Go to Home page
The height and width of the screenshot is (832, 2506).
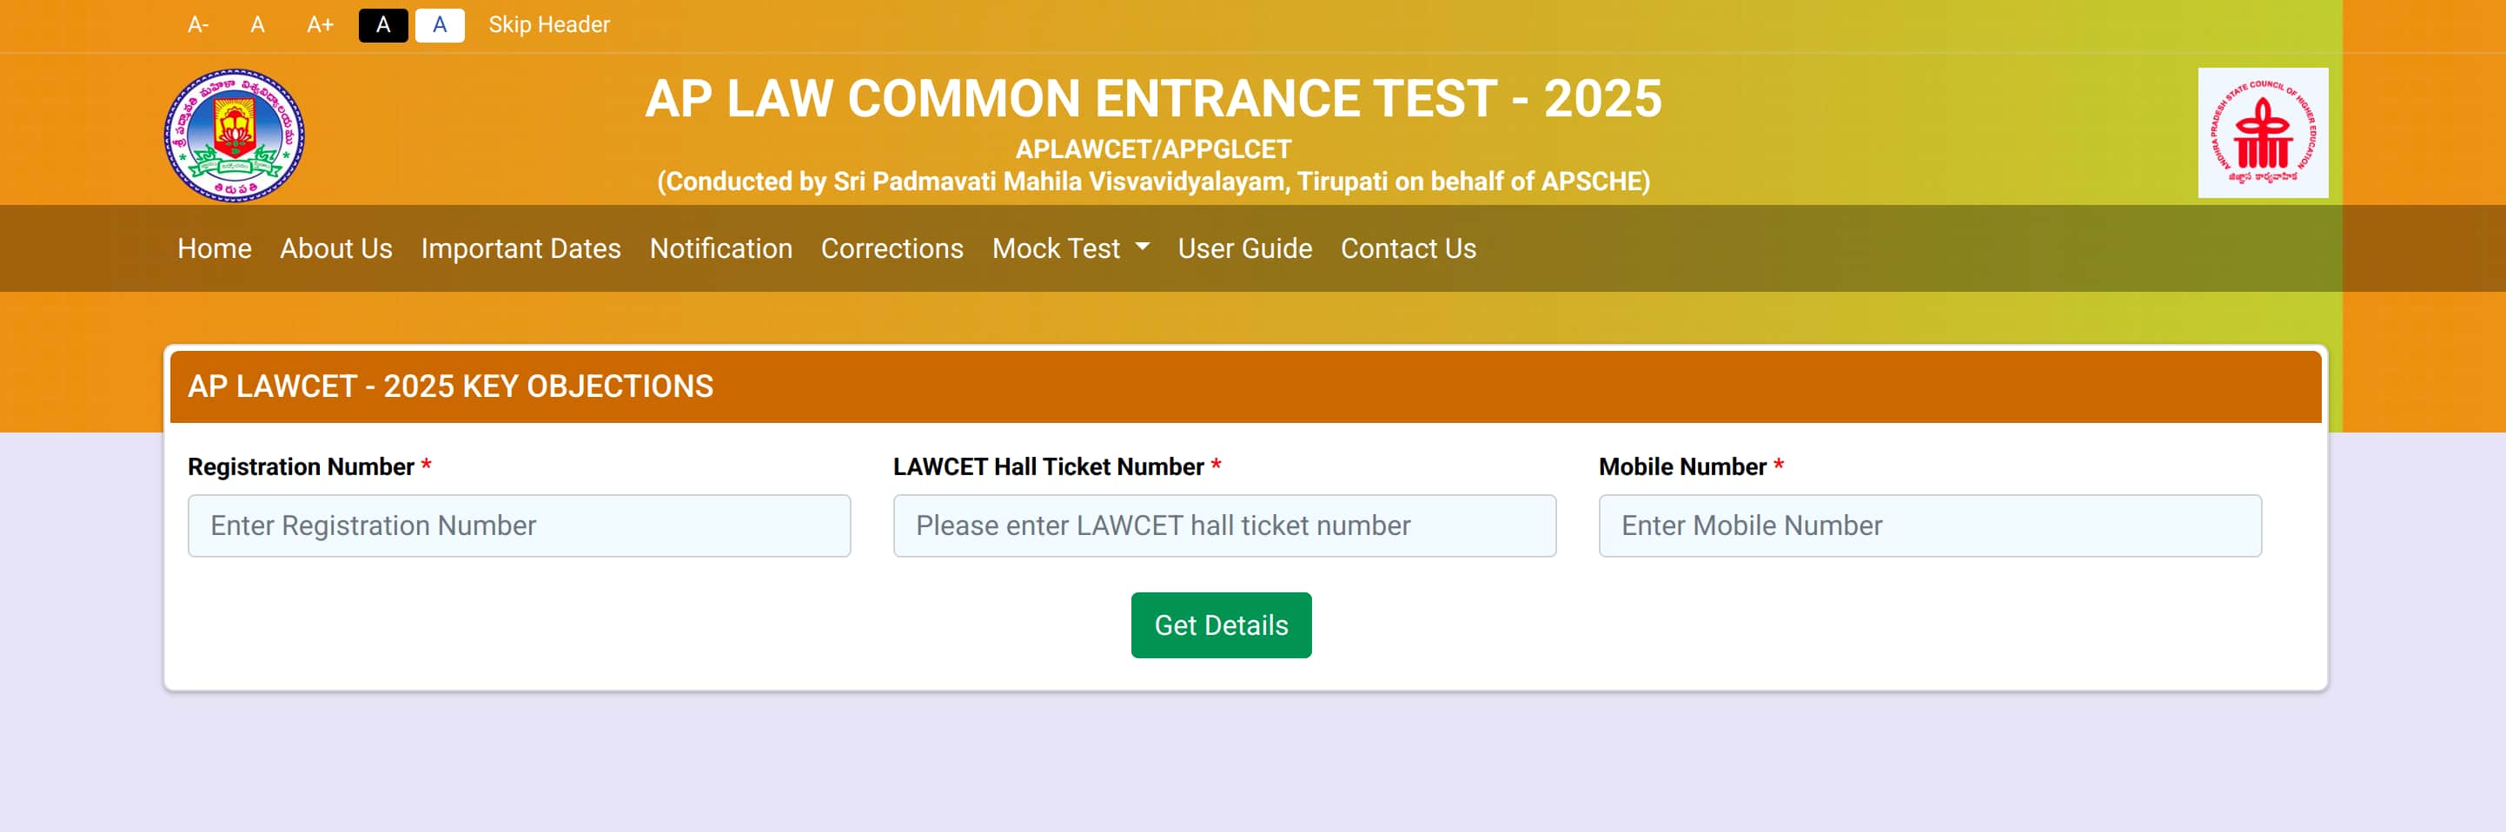point(214,249)
